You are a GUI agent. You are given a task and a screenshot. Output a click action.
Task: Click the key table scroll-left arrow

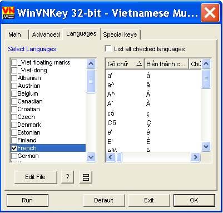(111, 157)
